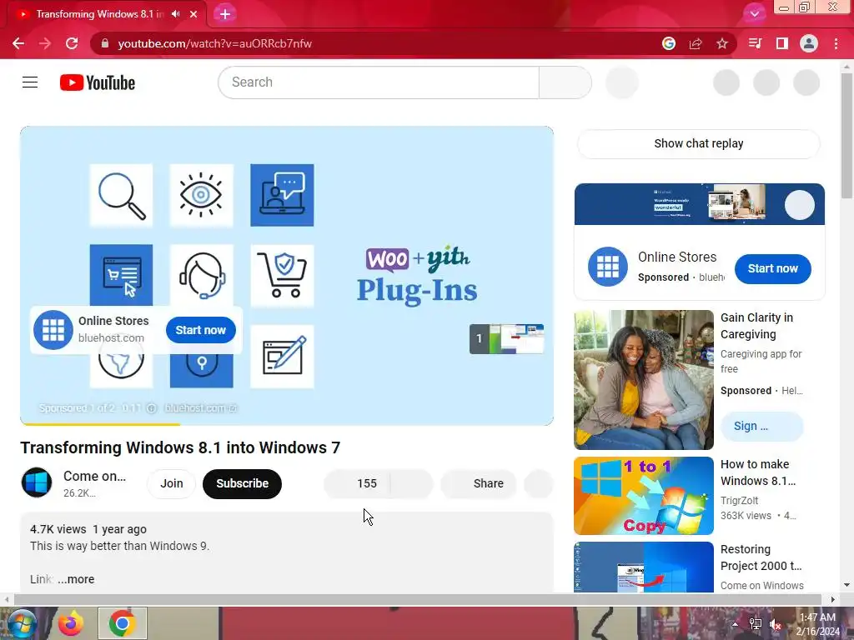
Task: Select the Transforming Windows 8.1 tab
Action: 99,14
